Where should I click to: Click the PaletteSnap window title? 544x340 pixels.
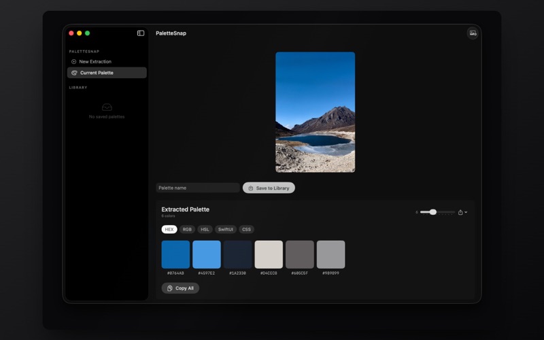pyautogui.click(x=171, y=33)
